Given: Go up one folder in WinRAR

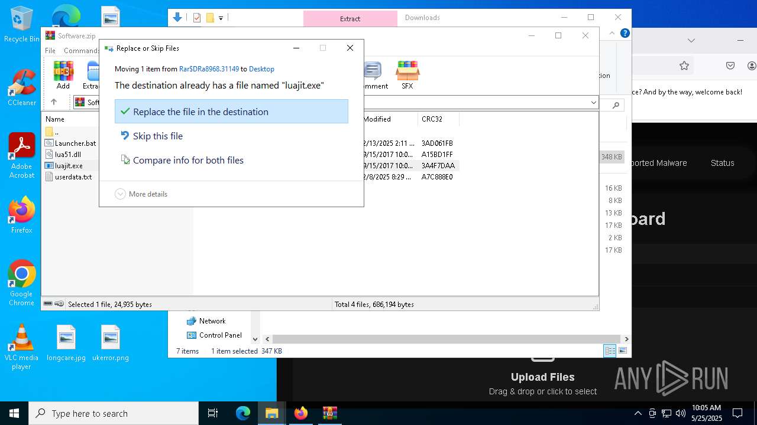Looking at the screenshot, I should coord(54,102).
